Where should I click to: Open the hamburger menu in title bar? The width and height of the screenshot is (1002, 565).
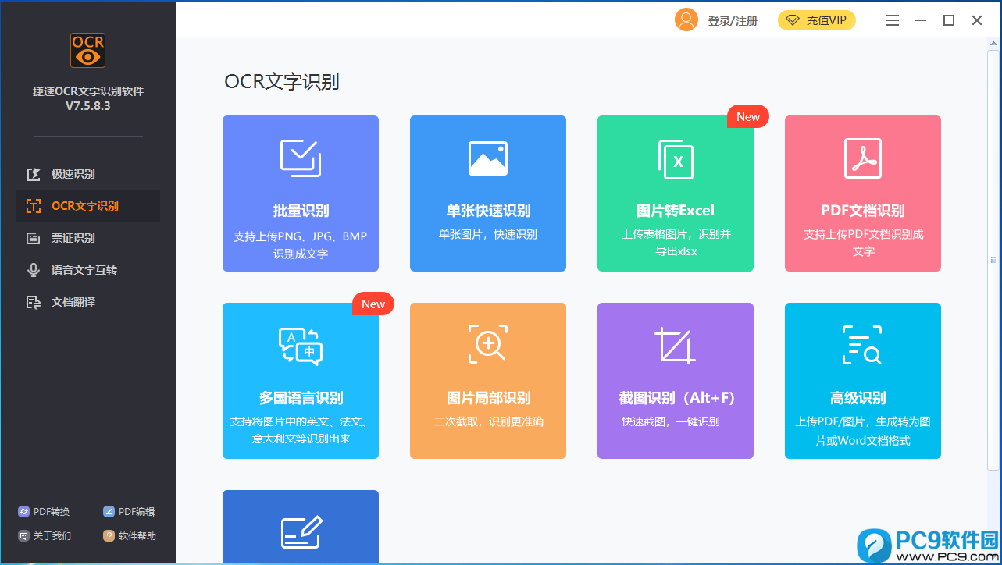click(893, 21)
